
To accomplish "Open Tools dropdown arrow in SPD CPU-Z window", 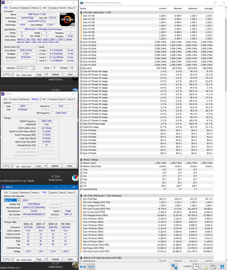I will pyautogui.click(x=46, y=259).
